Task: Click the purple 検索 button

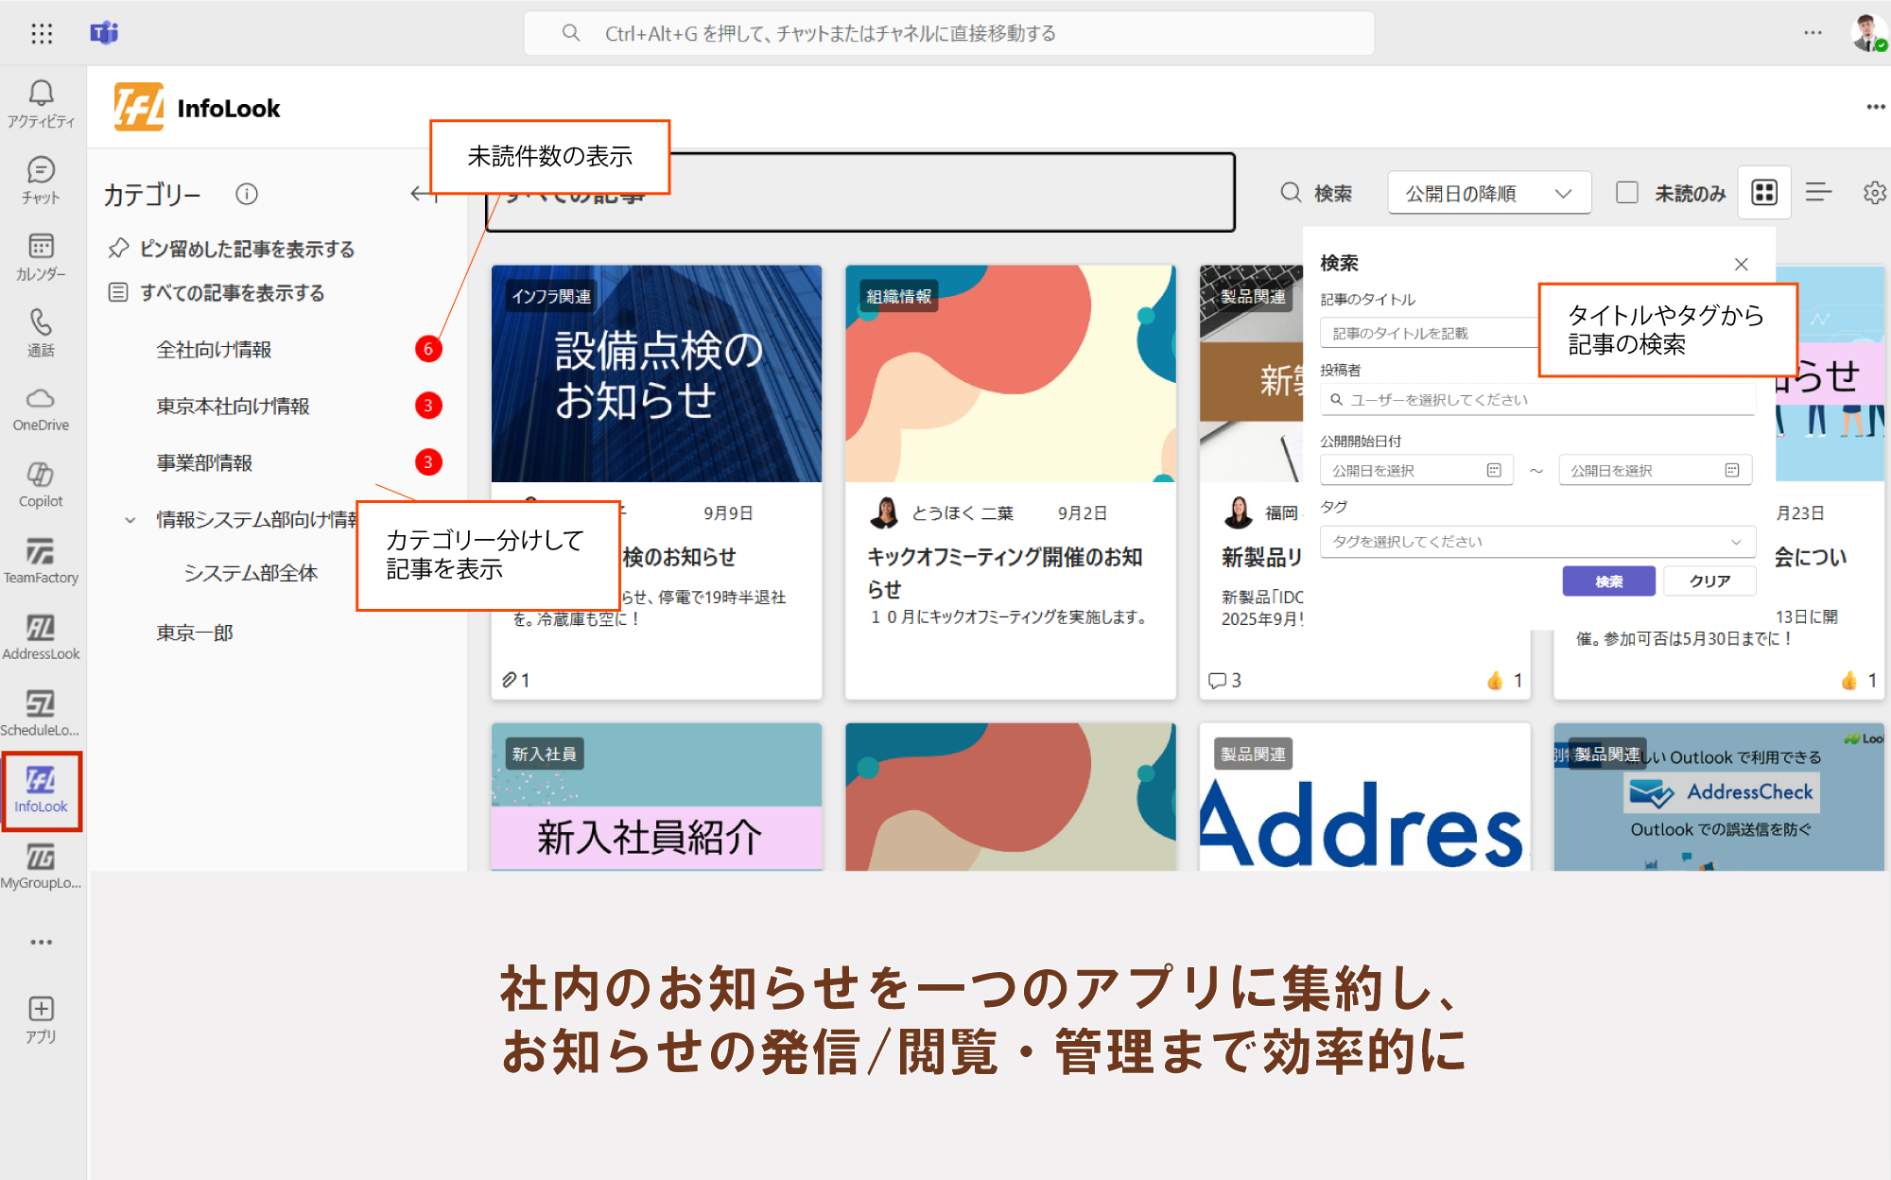Action: tap(1608, 581)
